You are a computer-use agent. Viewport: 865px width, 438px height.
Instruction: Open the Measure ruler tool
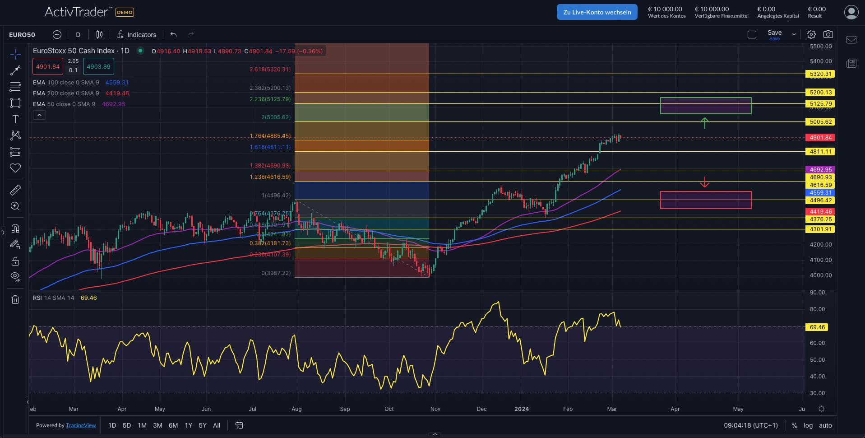coord(15,190)
